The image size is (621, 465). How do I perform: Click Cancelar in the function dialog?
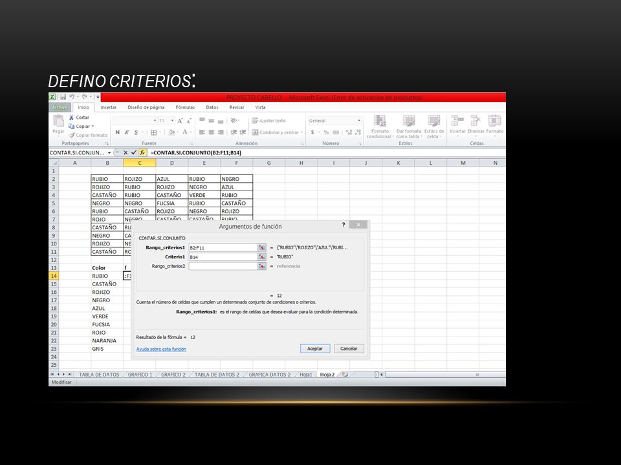[x=349, y=349]
